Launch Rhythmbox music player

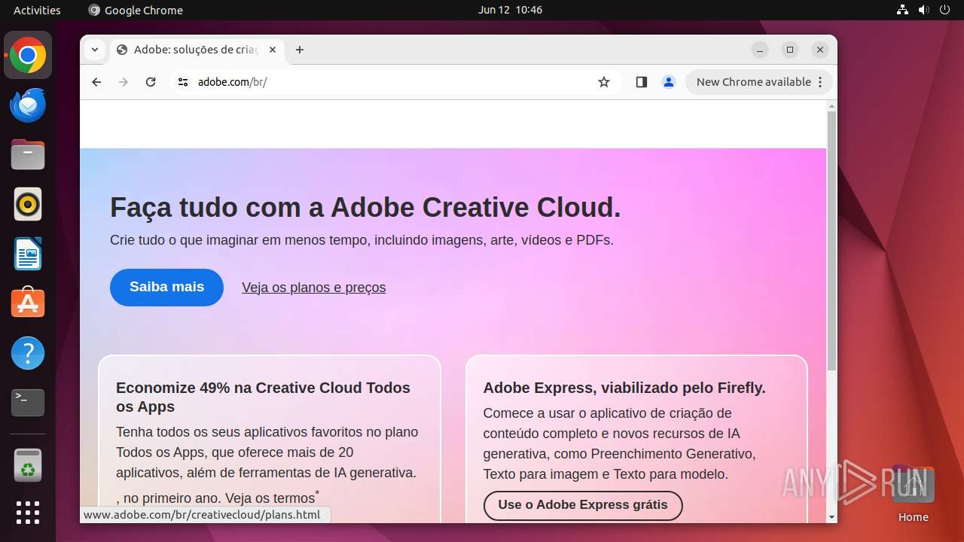pyautogui.click(x=28, y=204)
